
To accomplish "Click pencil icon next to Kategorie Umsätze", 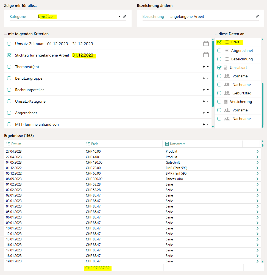I will 124,16.
